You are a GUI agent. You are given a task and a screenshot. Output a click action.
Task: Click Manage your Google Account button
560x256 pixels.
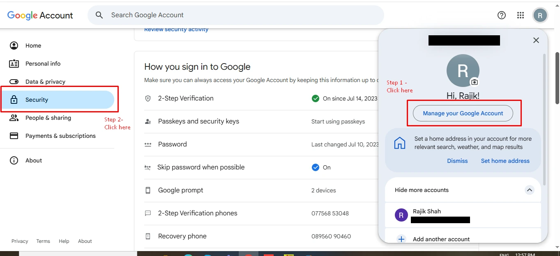point(463,113)
